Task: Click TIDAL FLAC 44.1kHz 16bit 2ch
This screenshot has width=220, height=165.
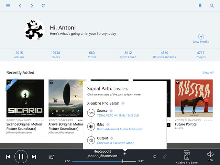Action: pyautogui.click(x=118, y=115)
